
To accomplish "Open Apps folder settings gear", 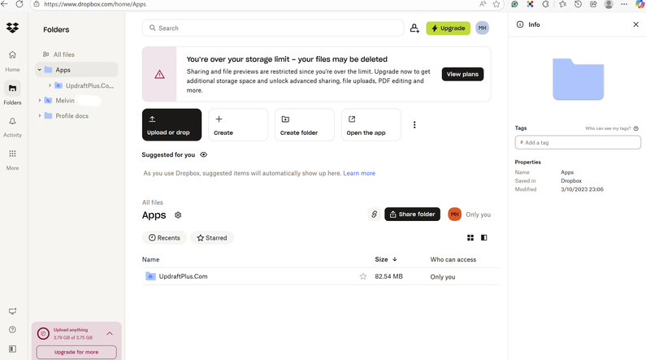I will pyautogui.click(x=178, y=215).
